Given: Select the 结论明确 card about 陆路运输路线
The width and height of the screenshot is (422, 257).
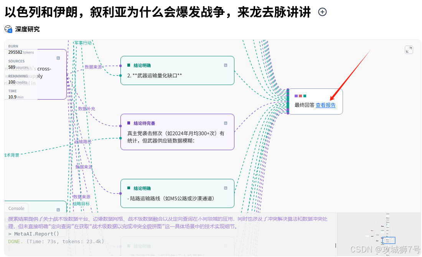Looking at the screenshot, I should click(177, 193).
